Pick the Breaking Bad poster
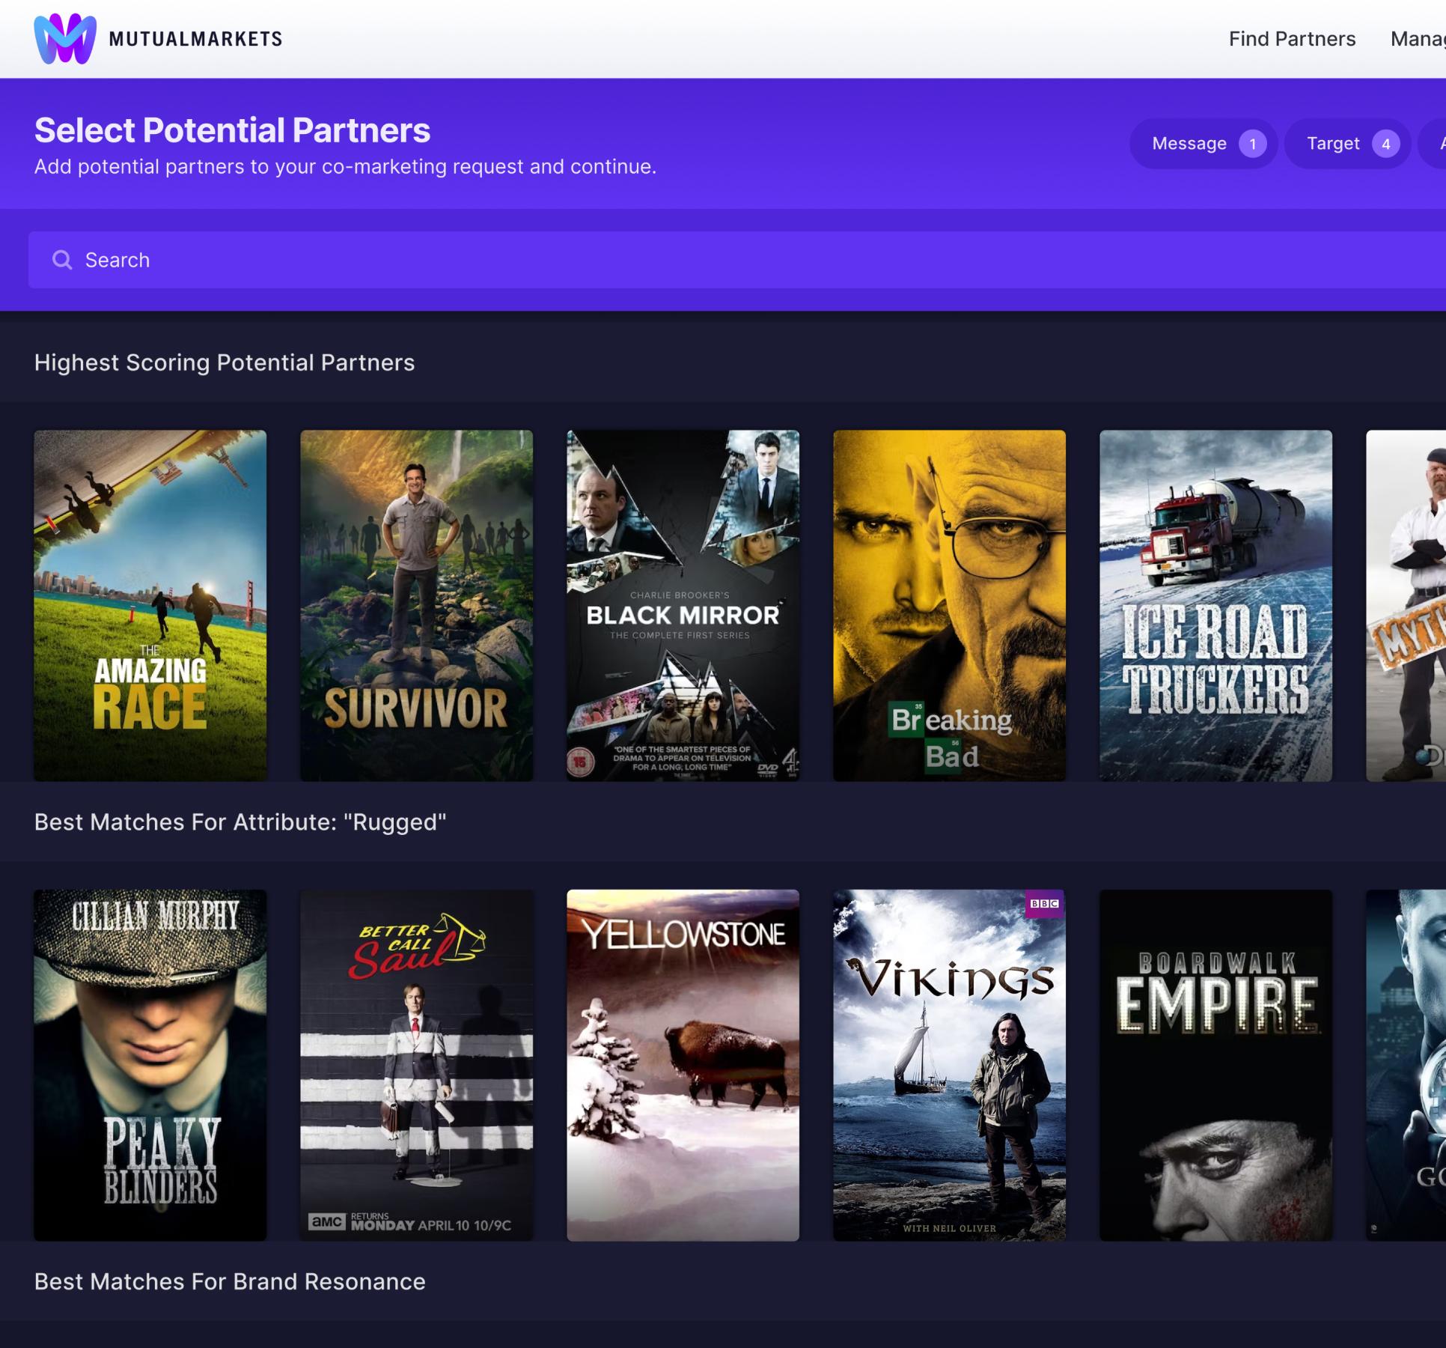This screenshot has height=1348, width=1446. coord(950,605)
